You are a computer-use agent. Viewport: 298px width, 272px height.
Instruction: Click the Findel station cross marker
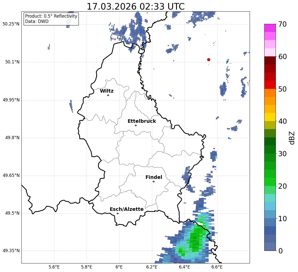tap(154, 182)
